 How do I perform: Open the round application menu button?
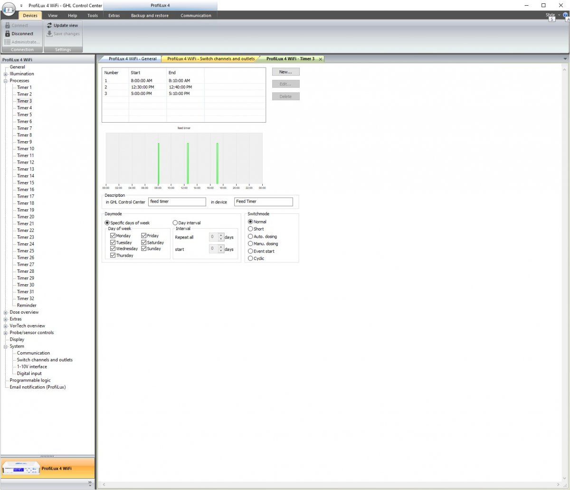pyautogui.click(x=9, y=10)
